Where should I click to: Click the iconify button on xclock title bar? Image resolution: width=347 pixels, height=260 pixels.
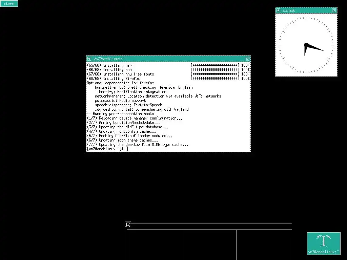click(x=279, y=10)
